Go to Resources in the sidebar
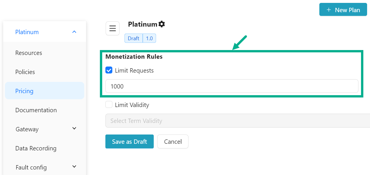 29,53
